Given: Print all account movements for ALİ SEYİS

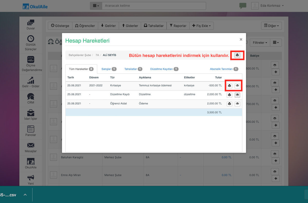Looking at the screenshot, I should pyautogui.click(x=237, y=55).
